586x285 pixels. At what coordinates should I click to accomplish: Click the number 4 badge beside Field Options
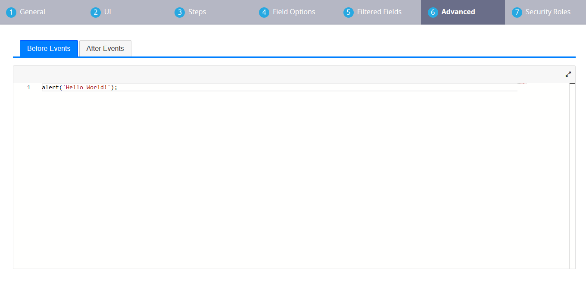(264, 13)
